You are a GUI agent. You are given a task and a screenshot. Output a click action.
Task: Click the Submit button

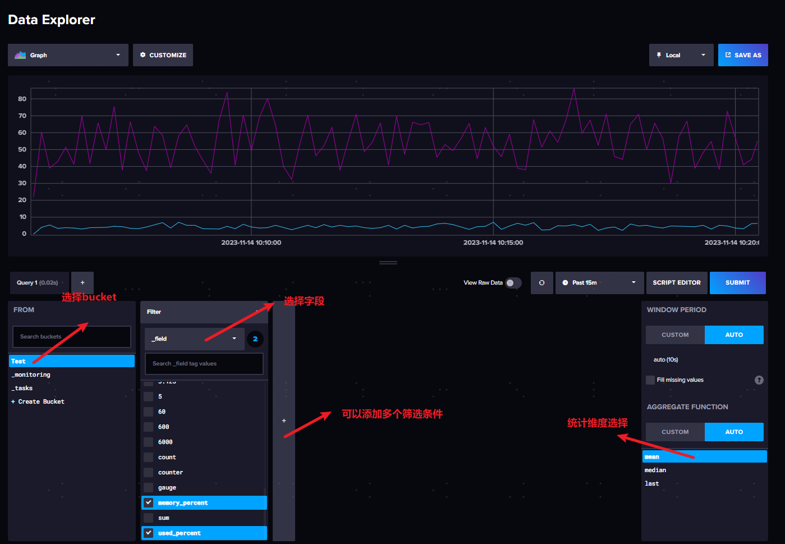tap(737, 282)
